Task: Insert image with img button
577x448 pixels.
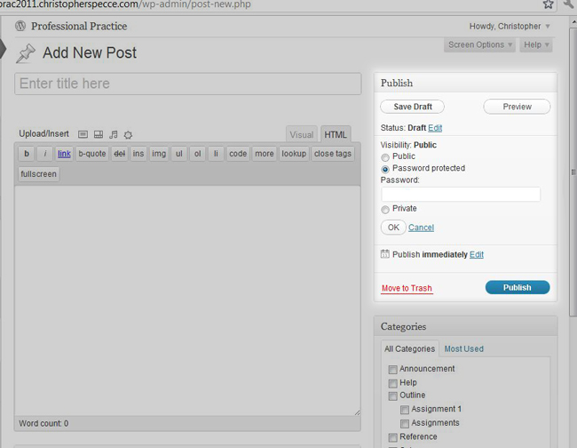Action: tap(159, 154)
